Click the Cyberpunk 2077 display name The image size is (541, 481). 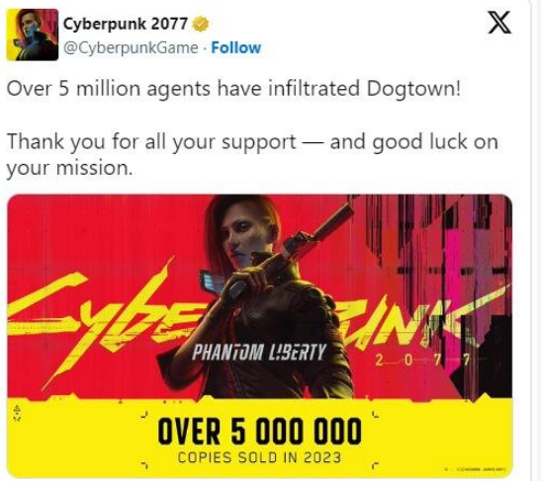[x=126, y=24]
